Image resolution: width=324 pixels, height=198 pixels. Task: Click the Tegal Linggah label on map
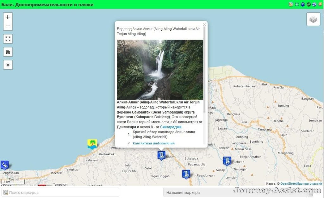pyautogui.click(x=160, y=176)
